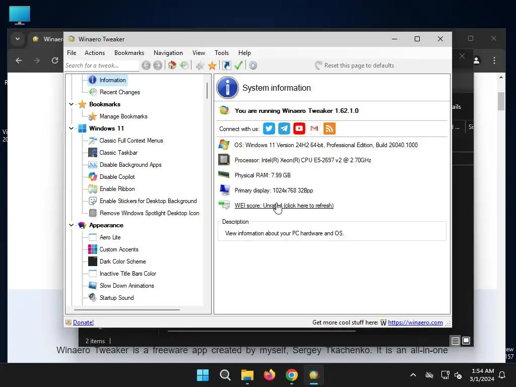Viewport: 516px width, 387px height.
Task: Open bookmarks with the gold star icon
Action: (x=212, y=66)
